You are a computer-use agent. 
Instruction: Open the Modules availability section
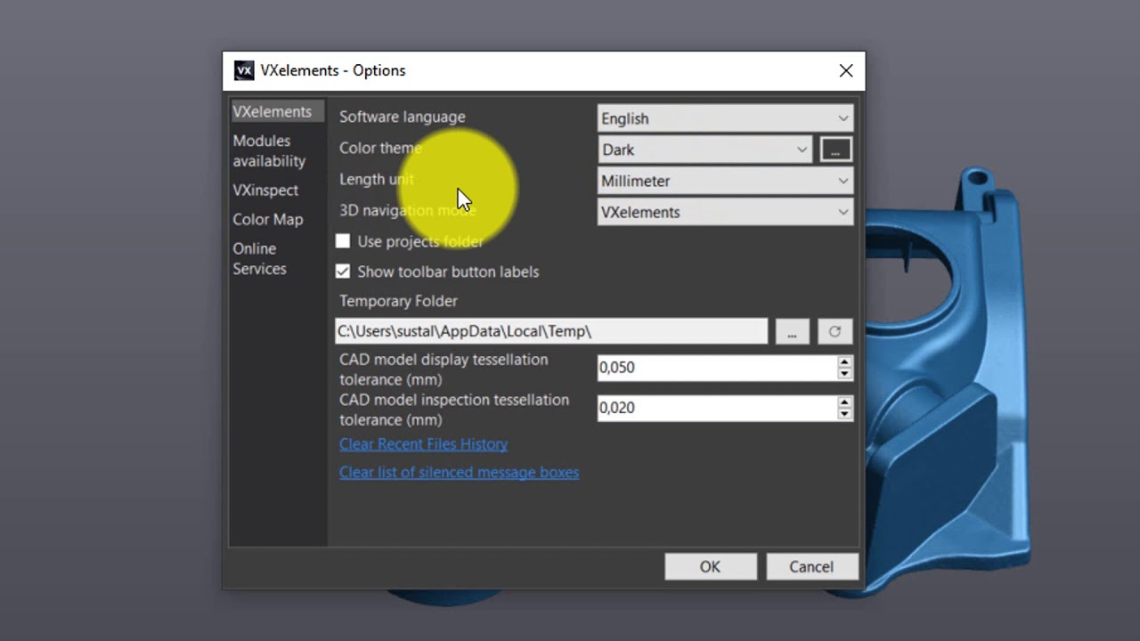point(268,150)
